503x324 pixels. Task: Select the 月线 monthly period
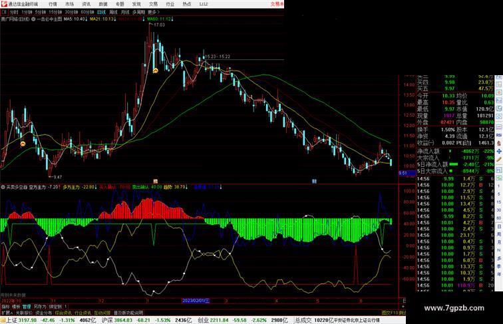(x=125, y=12)
